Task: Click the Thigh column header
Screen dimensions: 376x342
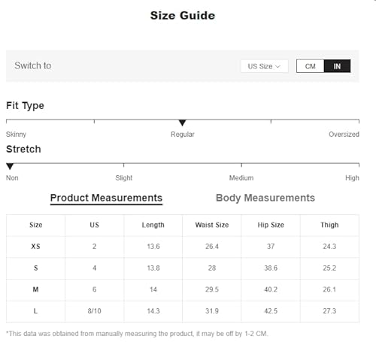Action: click(329, 225)
